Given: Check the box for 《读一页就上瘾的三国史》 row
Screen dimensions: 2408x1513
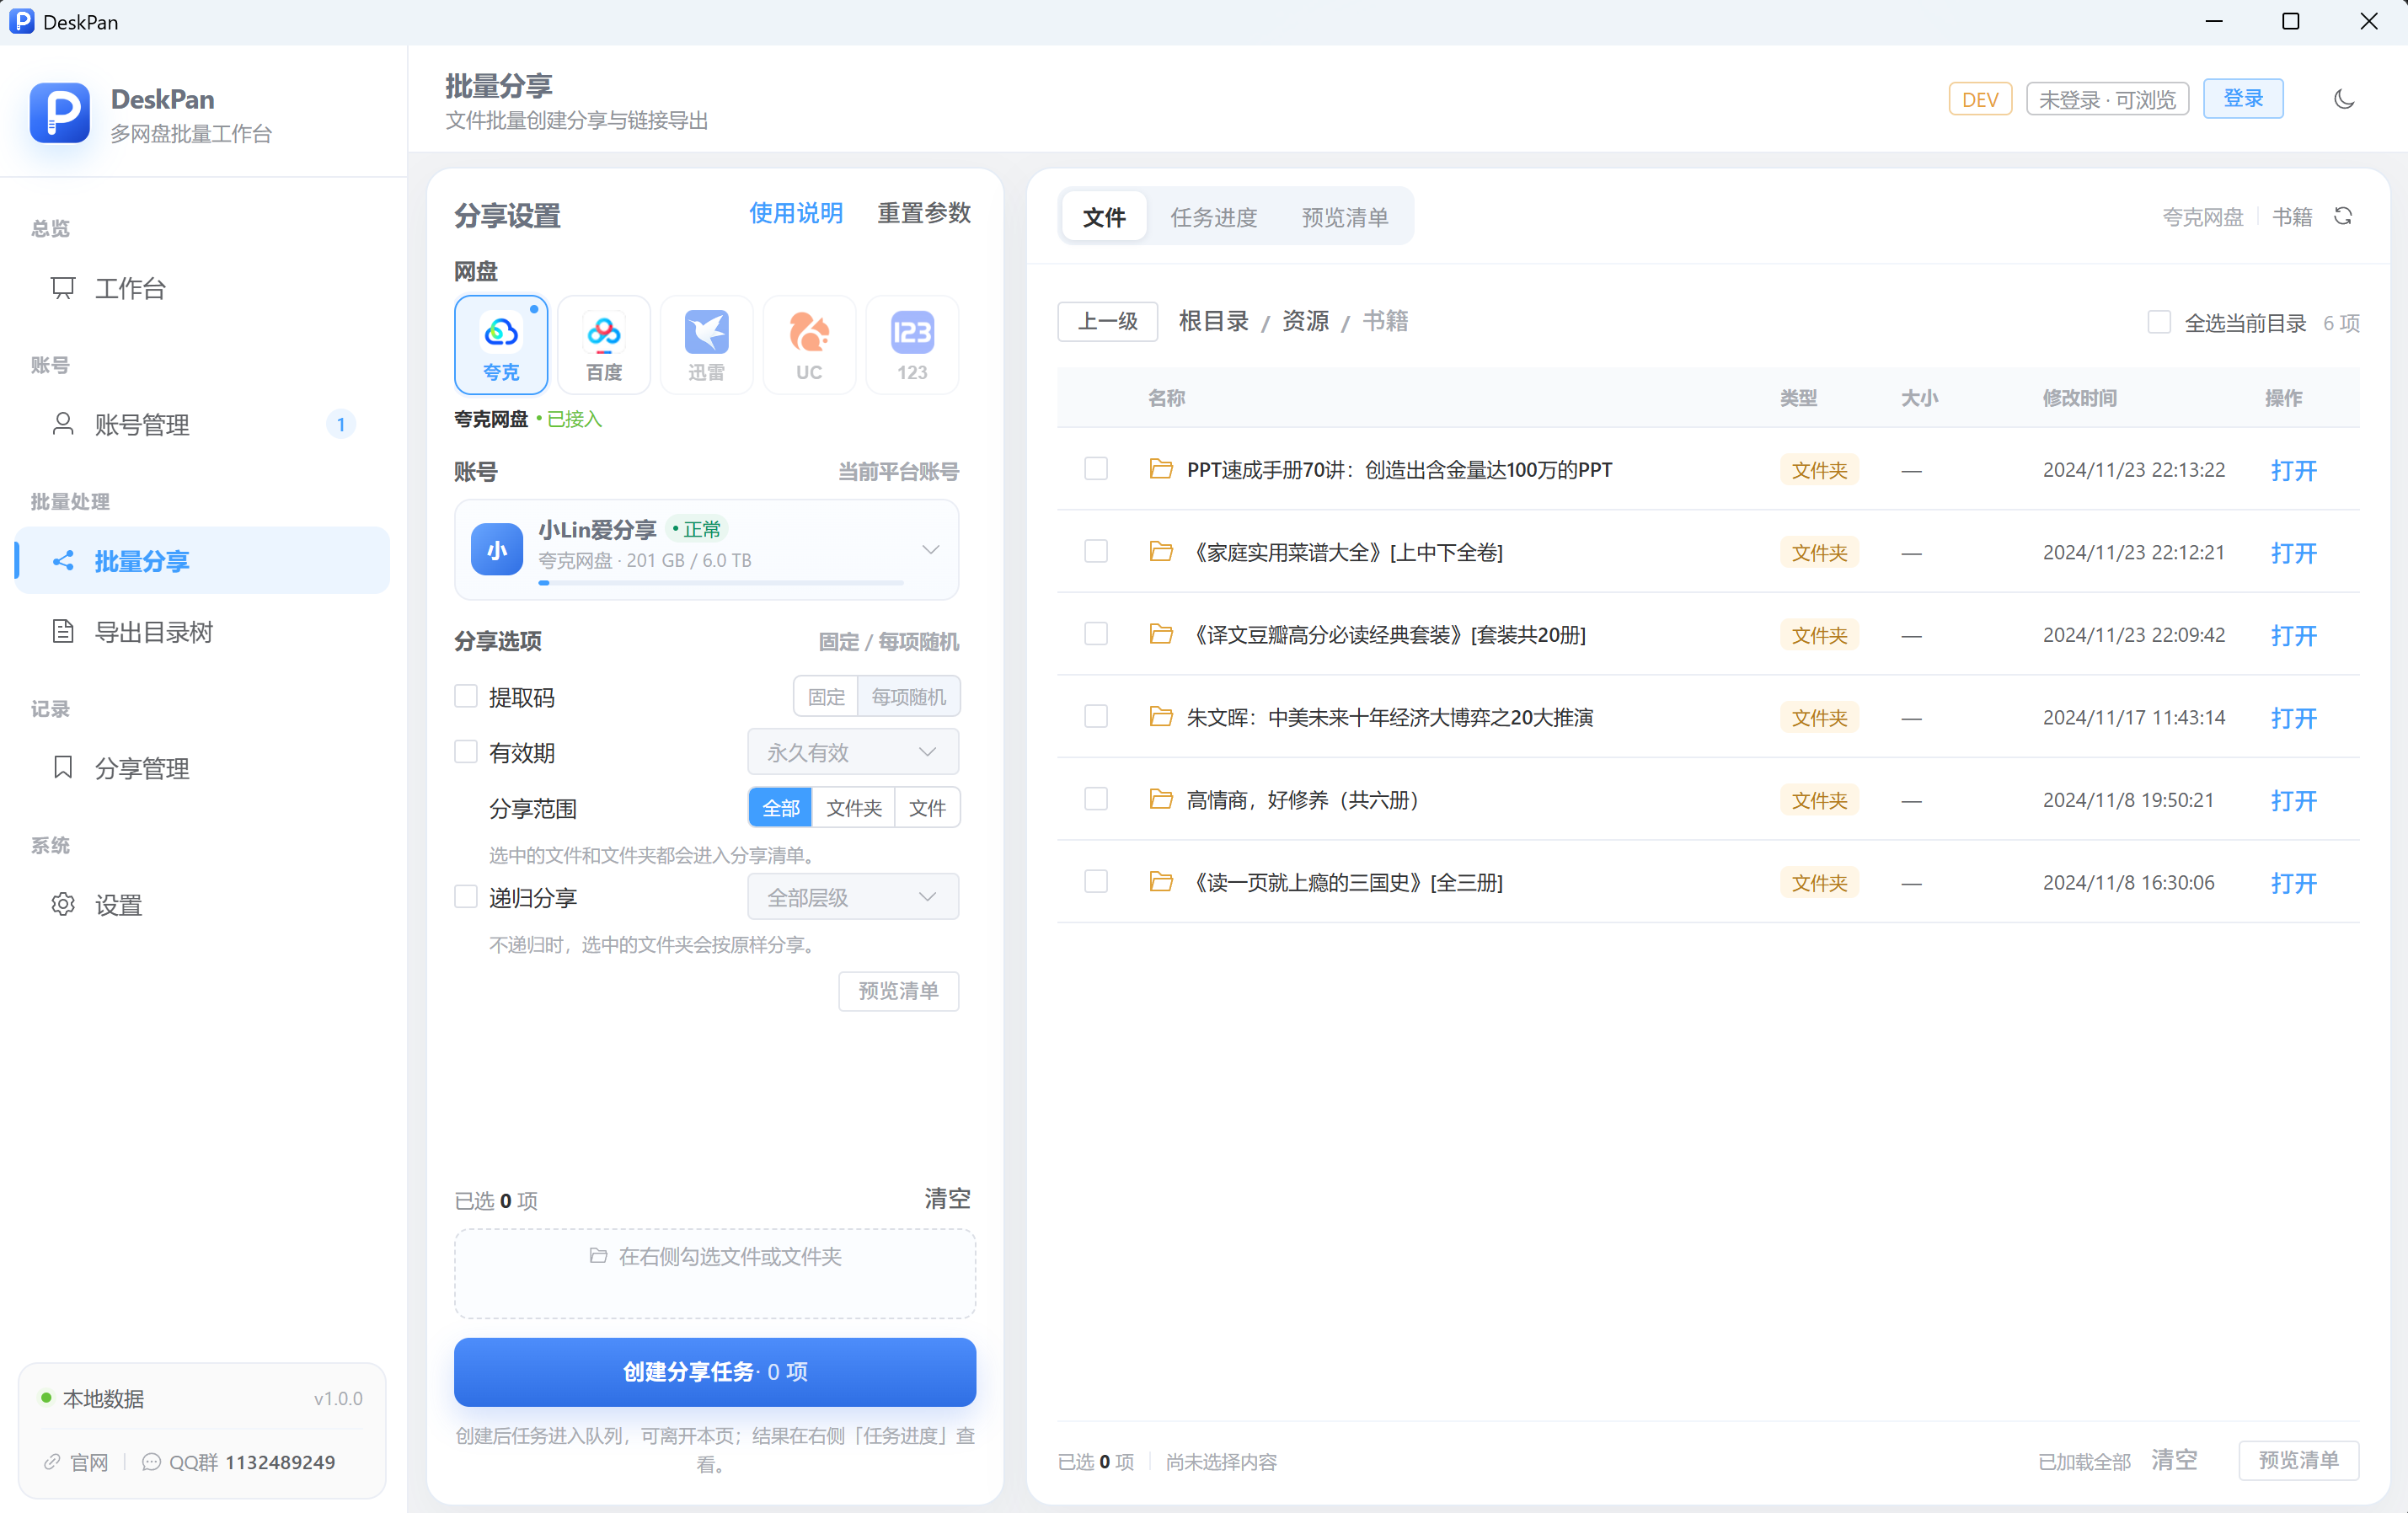Looking at the screenshot, I should 1096,882.
